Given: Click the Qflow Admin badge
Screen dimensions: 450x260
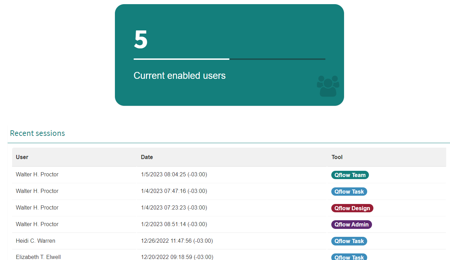Looking at the screenshot, I should [352, 224].
